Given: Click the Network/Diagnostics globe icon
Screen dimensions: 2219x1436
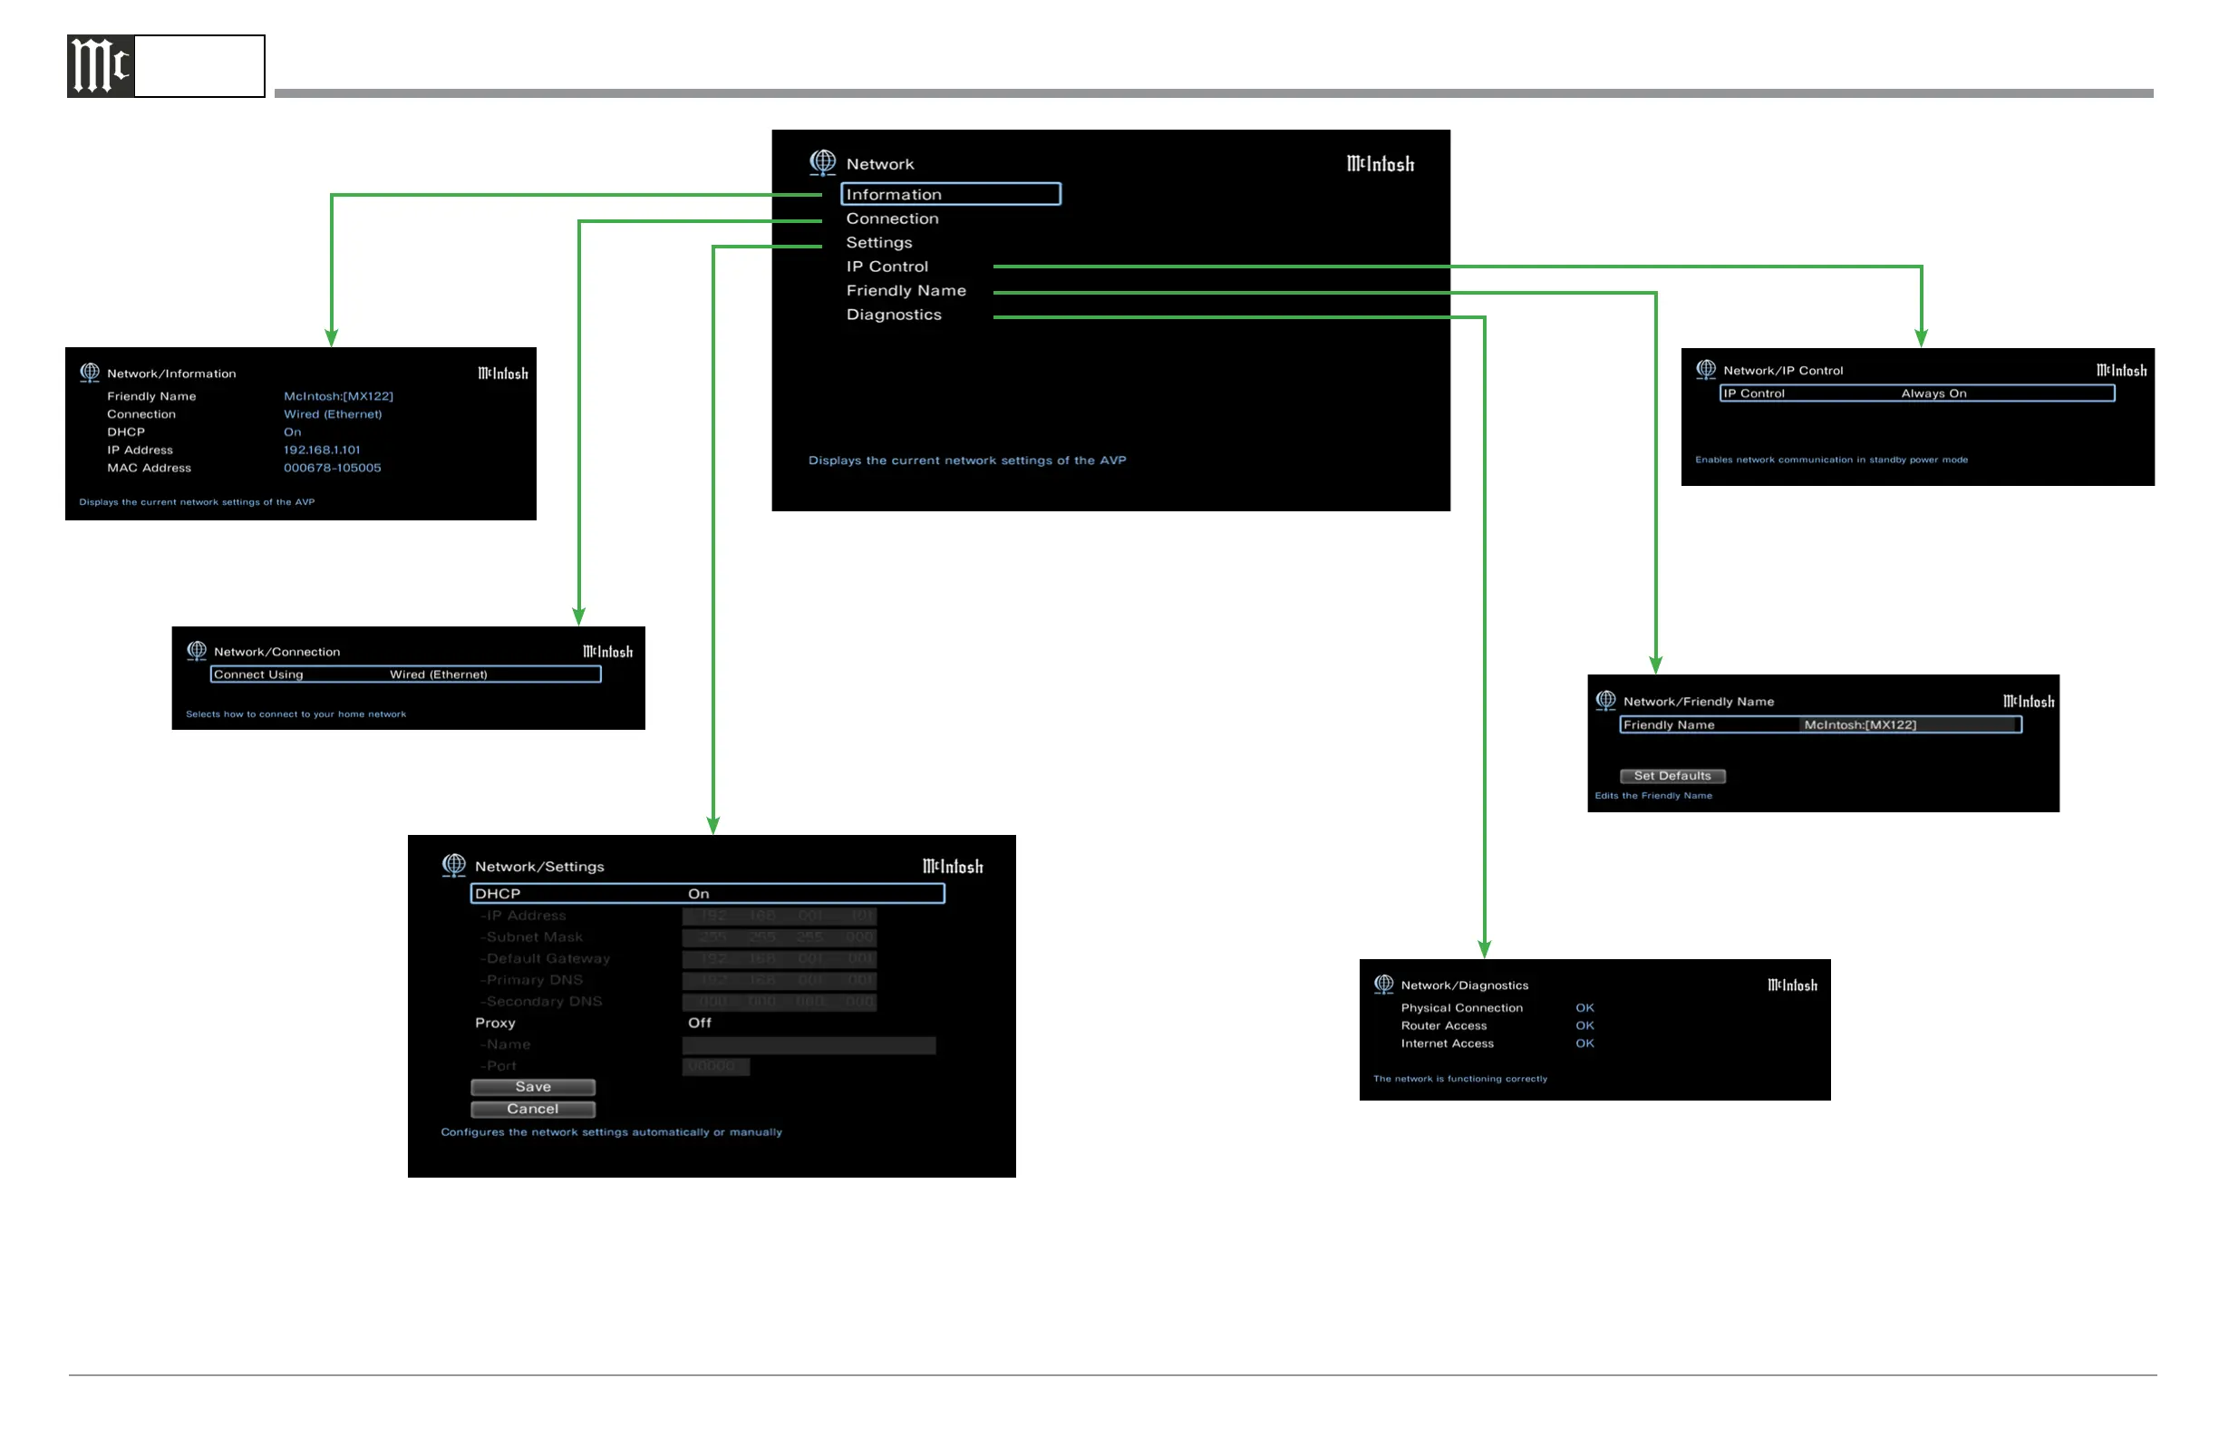Looking at the screenshot, I should pyautogui.click(x=1383, y=984).
